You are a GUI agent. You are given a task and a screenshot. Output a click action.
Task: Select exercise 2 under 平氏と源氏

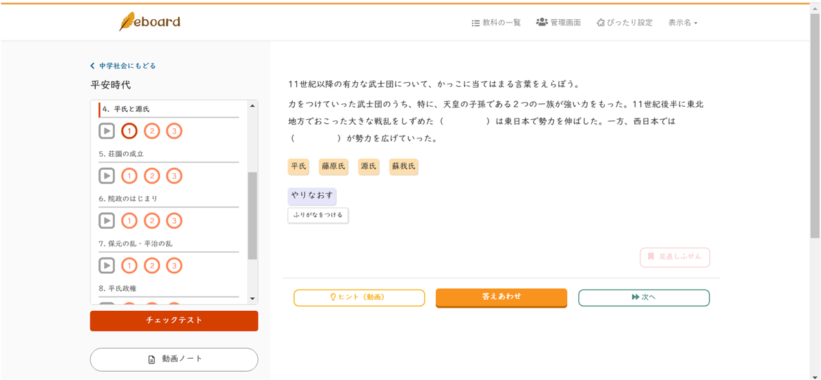pos(152,131)
